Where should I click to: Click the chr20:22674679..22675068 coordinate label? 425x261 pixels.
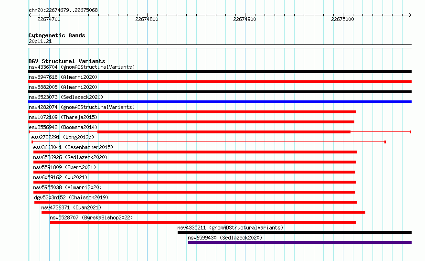coord(63,10)
